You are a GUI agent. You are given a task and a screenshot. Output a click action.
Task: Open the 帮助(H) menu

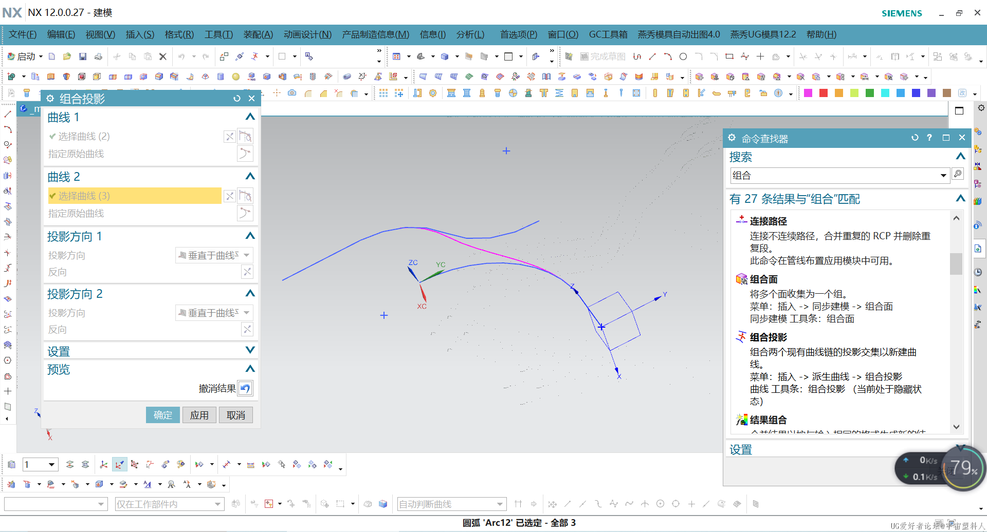(821, 34)
